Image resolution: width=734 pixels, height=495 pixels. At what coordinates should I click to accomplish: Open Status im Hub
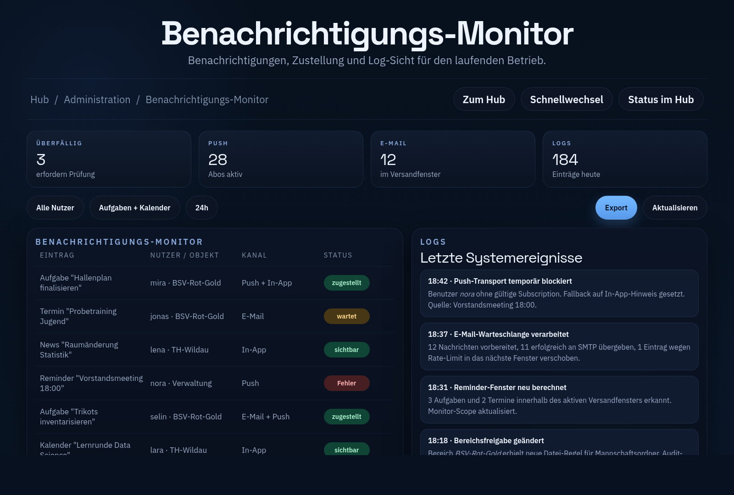[661, 99]
